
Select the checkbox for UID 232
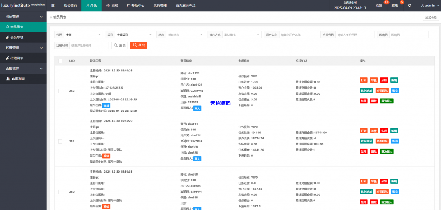[60, 90]
